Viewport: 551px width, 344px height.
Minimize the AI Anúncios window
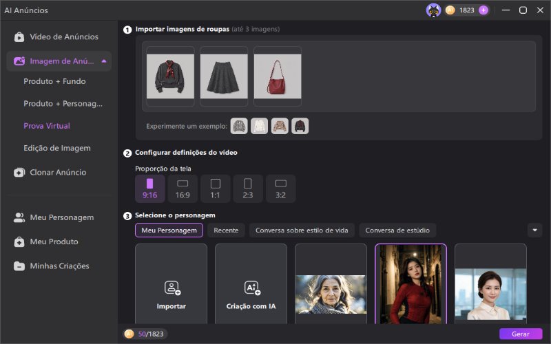[506, 10]
